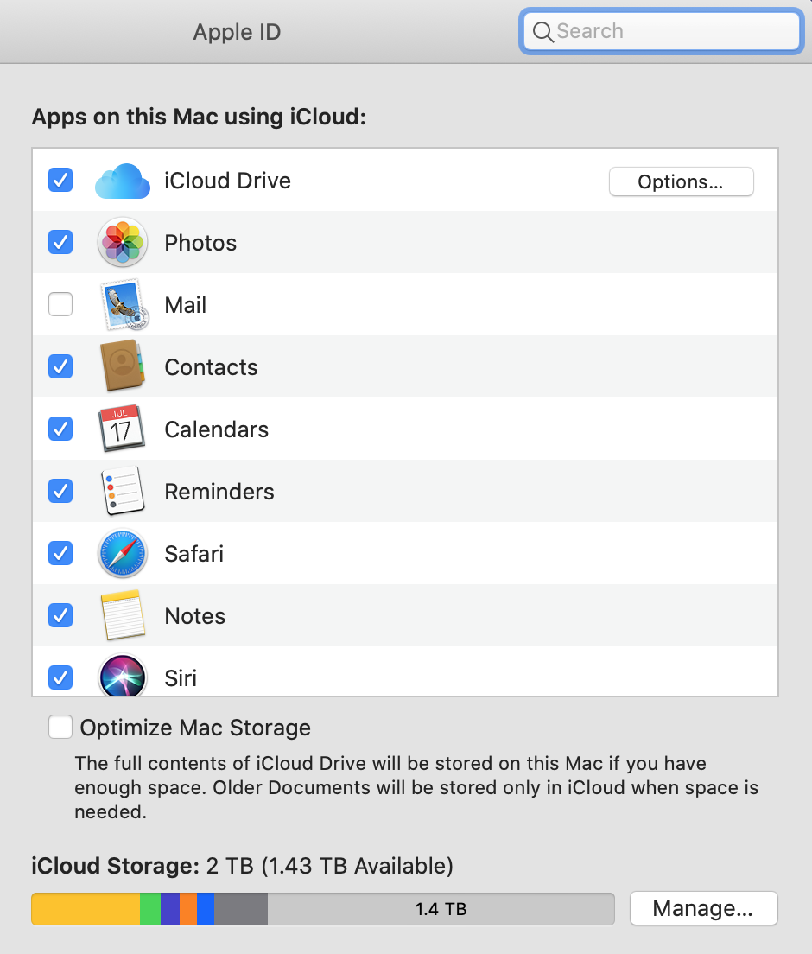Click the Mail stamp icon
This screenshot has height=954, width=812.
click(124, 304)
